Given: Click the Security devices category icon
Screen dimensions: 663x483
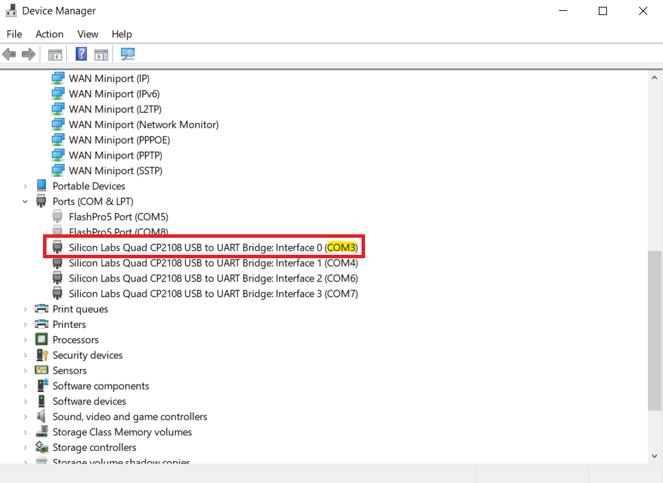Looking at the screenshot, I should (41, 355).
